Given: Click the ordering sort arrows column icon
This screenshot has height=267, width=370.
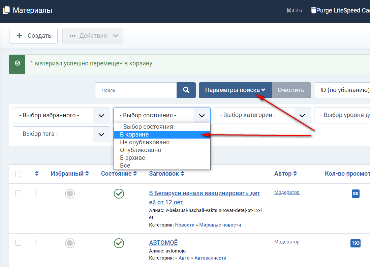Looking at the screenshot, I should [37, 174].
